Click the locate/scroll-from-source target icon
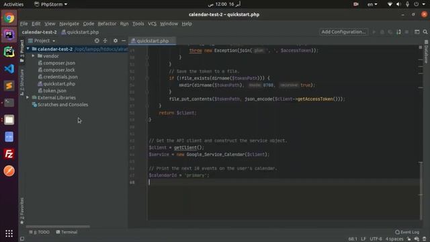This screenshot has width=430, height=242. point(97,40)
